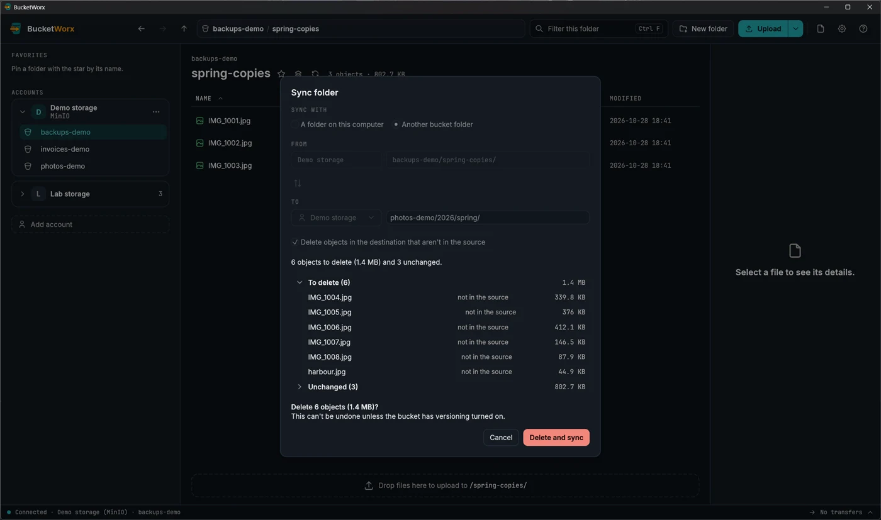Click spring-copies in the breadcrumb path
This screenshot has width=881, height=520.
pos(295,28)
